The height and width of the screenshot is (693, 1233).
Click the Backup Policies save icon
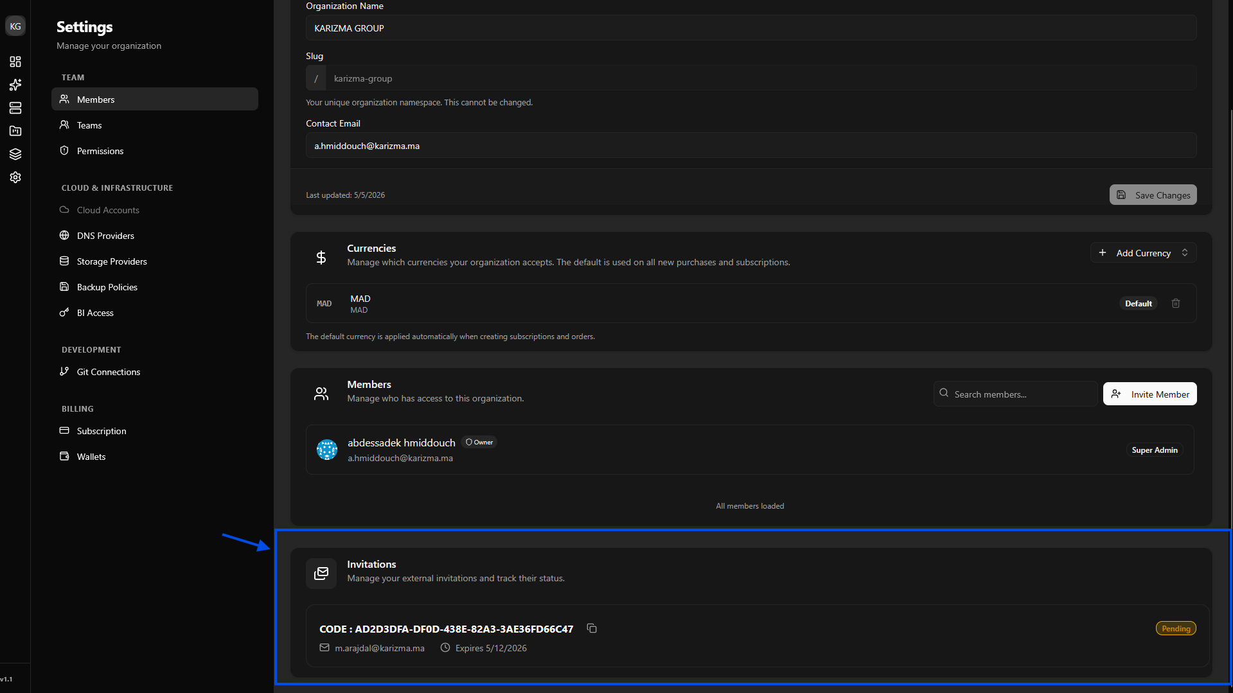pos(64,287)
